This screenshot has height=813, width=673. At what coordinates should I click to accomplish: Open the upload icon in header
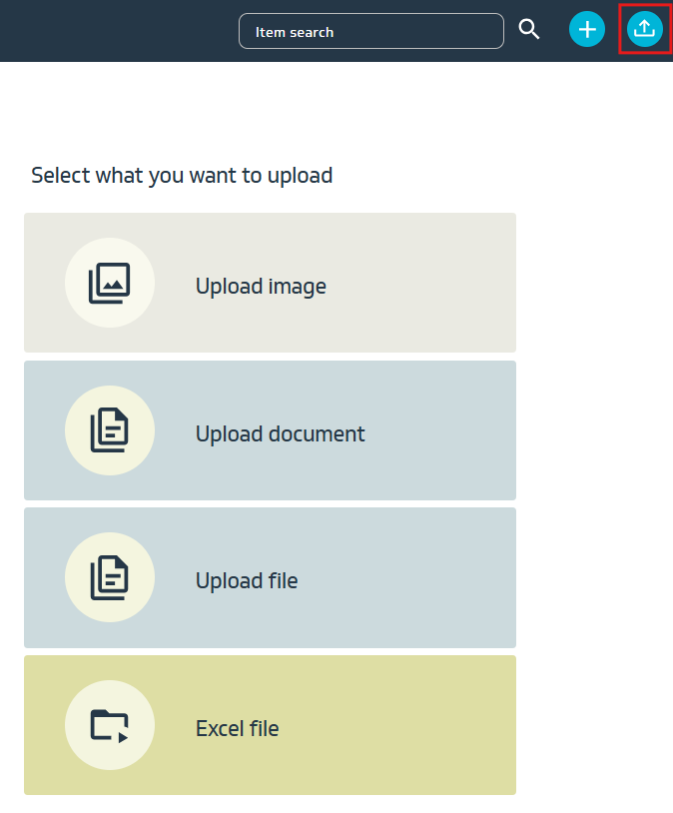click(x=644, y=29)
